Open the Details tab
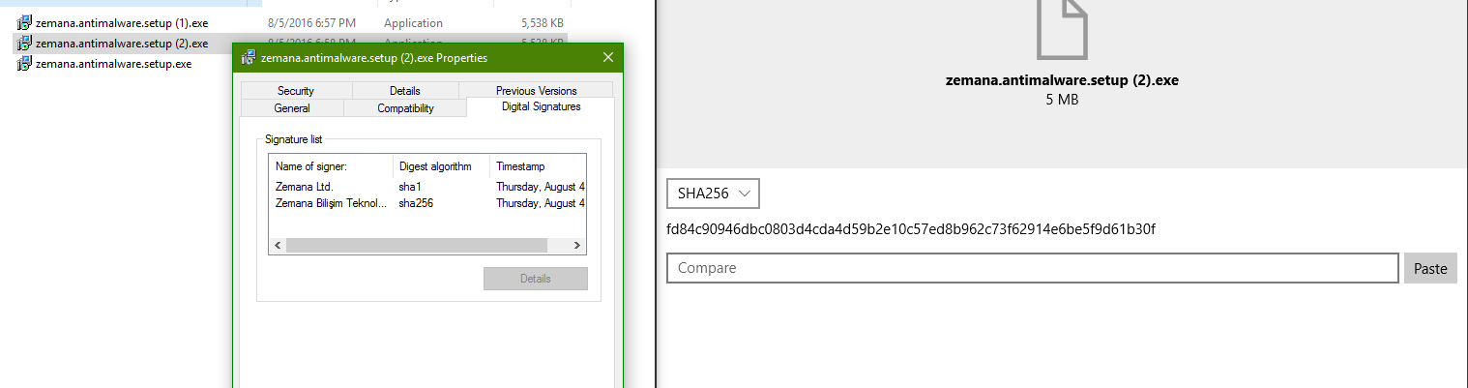The width and height of the screenshot is (1468, 388). click(x=404, y=91)
